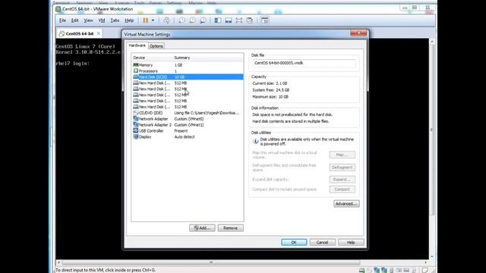Close the CentOS 64-bit VM tab
This screenshot has height=273, width=486.
(99, 33)
